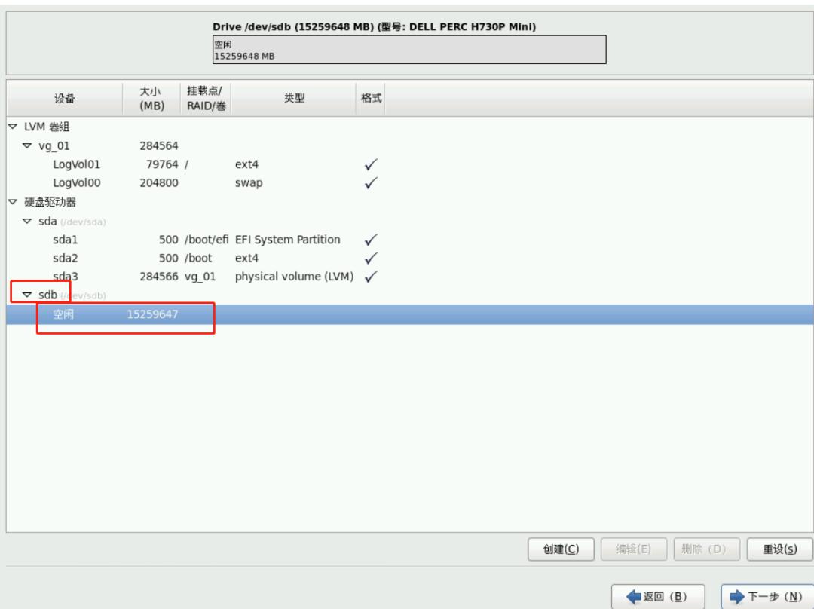Collapse the 硬盘驱动器 group

13,201
